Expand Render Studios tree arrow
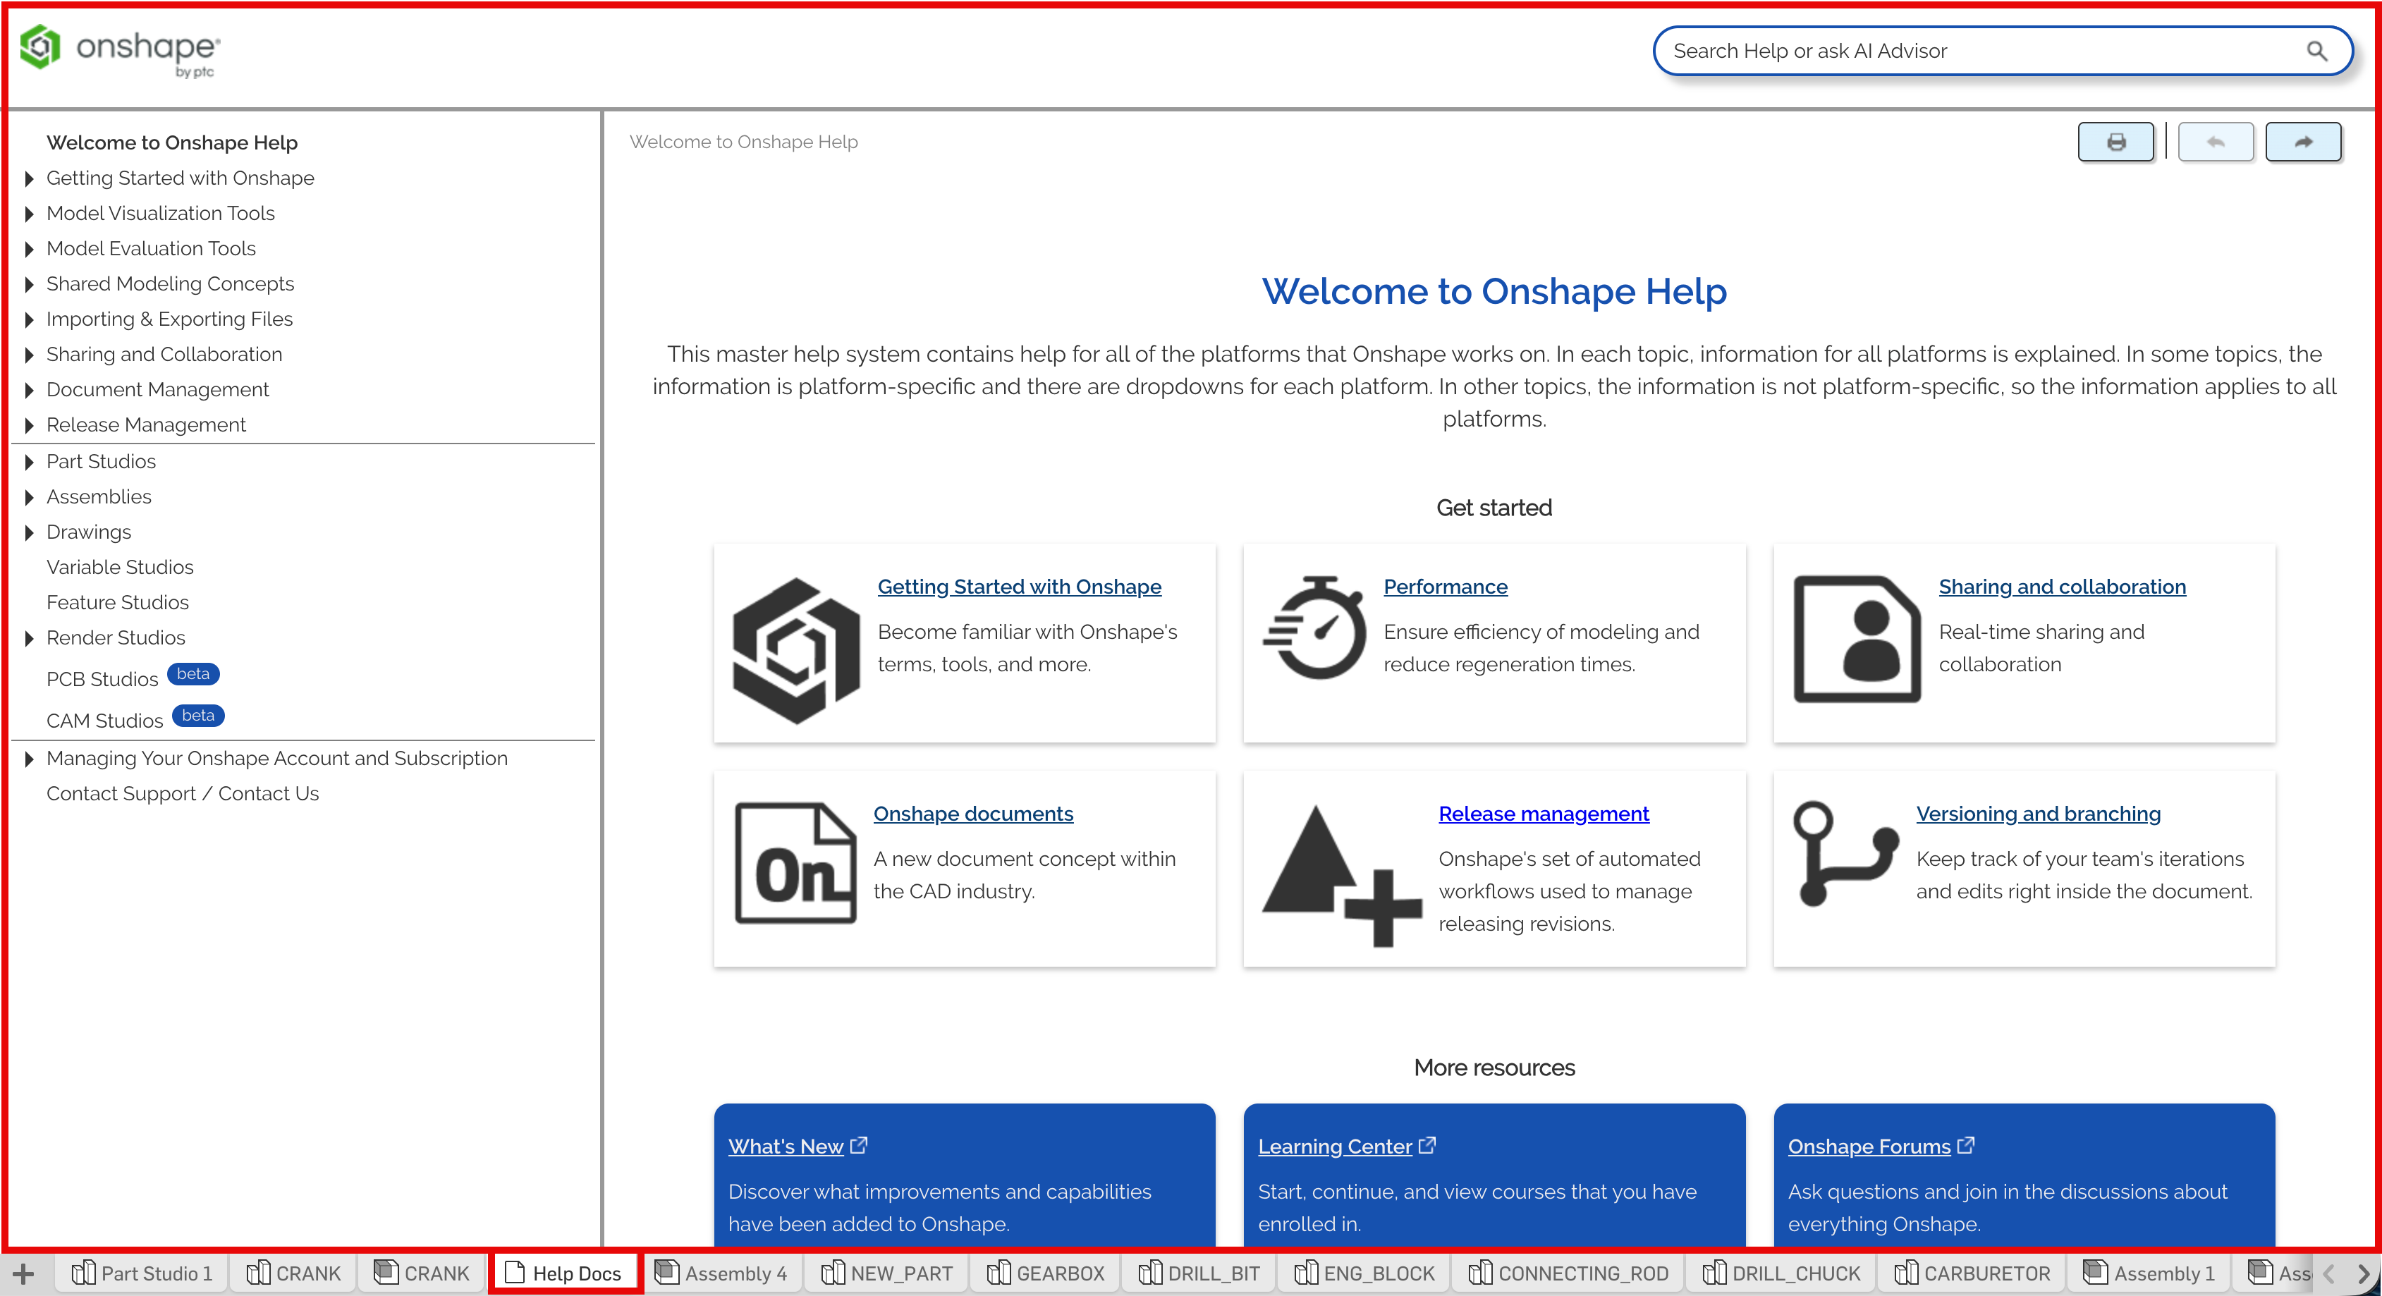2382x1296 pixels. click(x=29, y=638)
